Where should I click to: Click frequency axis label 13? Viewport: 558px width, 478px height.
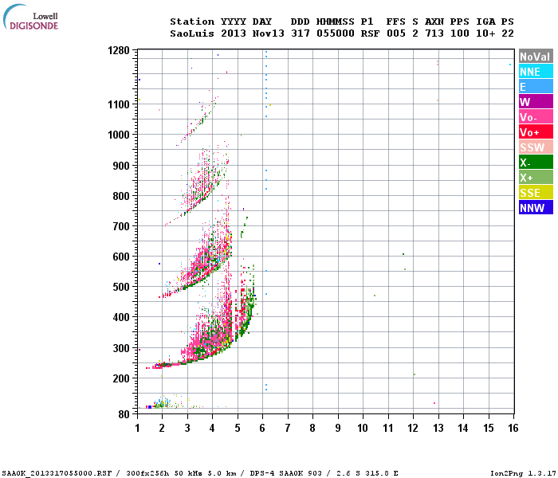tap(438, 428)
